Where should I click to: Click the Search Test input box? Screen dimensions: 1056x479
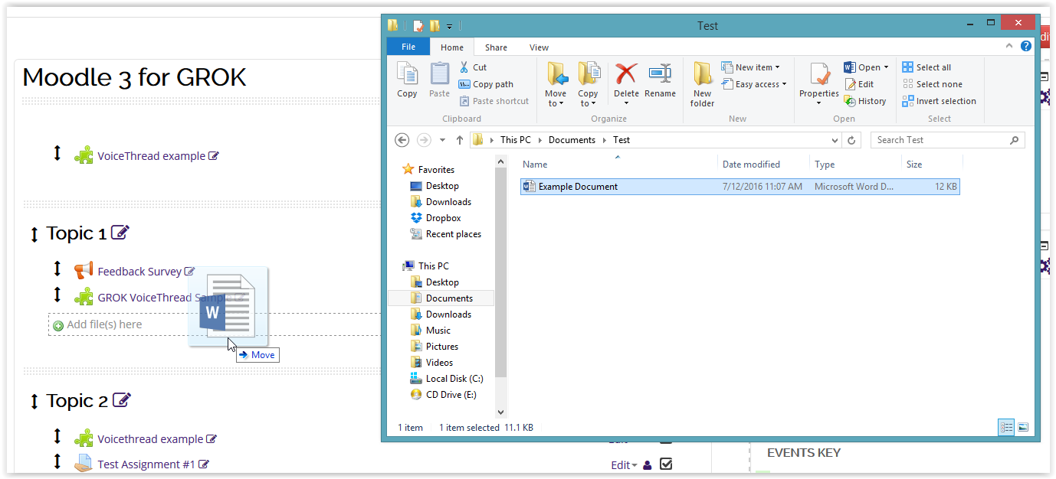947,140
